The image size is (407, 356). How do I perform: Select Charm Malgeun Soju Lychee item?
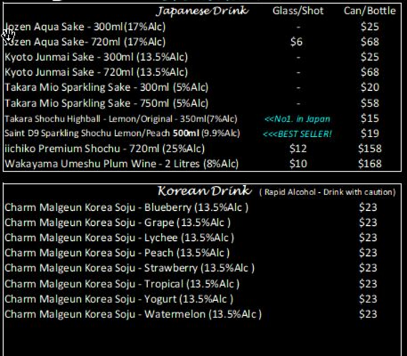click(119, 237)
